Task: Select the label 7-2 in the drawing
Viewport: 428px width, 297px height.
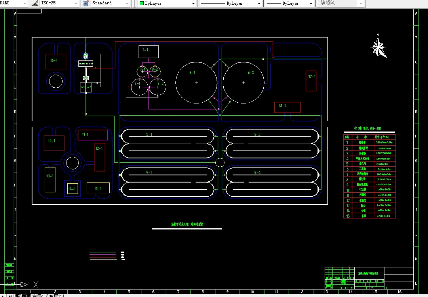Action: coord(160,84)
